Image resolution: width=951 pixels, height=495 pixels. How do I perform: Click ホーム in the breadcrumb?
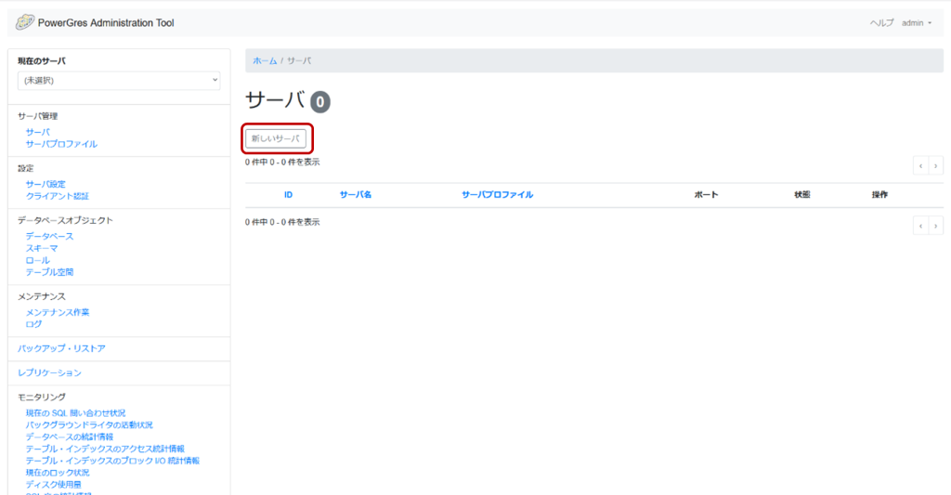(x=265, y=60)
